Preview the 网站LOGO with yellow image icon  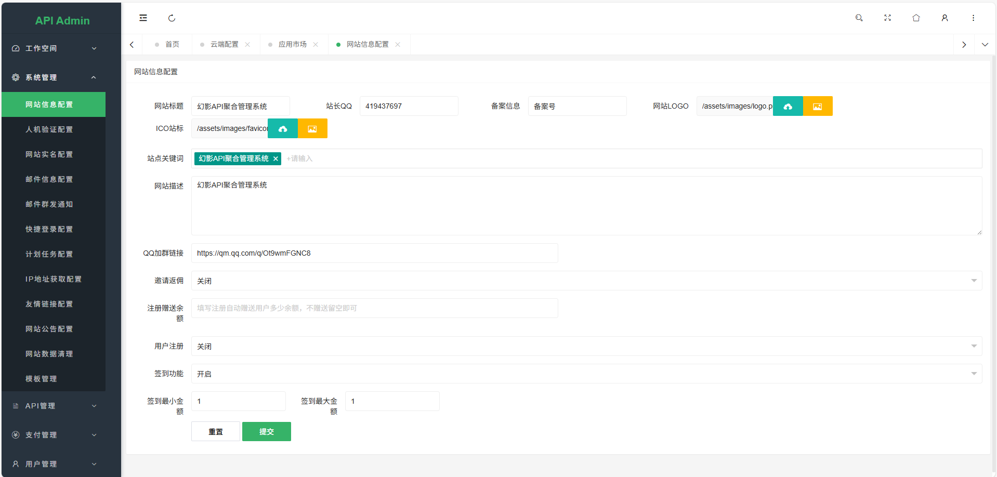(817, 106)
